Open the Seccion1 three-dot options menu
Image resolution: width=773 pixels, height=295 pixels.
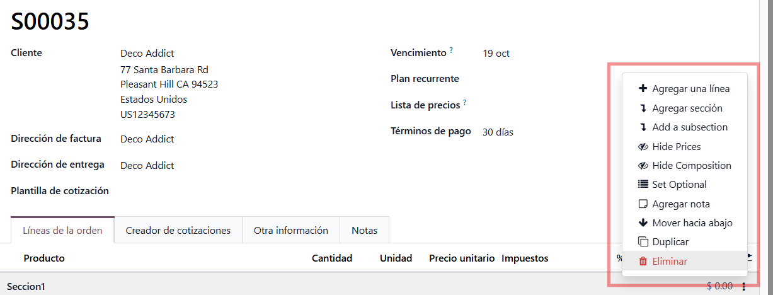pos(743,287)
